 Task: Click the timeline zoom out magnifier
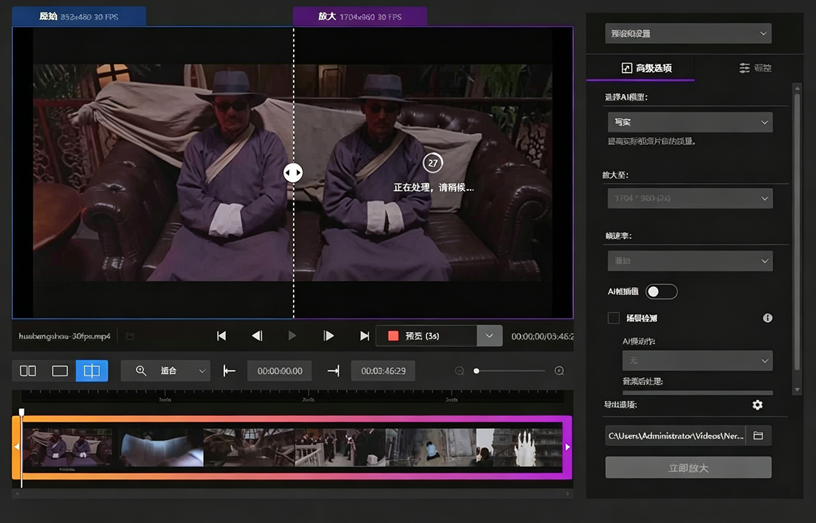coord(460,371)
